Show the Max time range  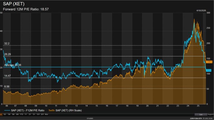pyautogui.click(x=47, y=114)
